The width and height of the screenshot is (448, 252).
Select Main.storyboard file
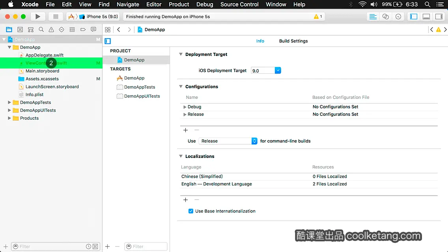pyautogui.click(x=42, y=71)
